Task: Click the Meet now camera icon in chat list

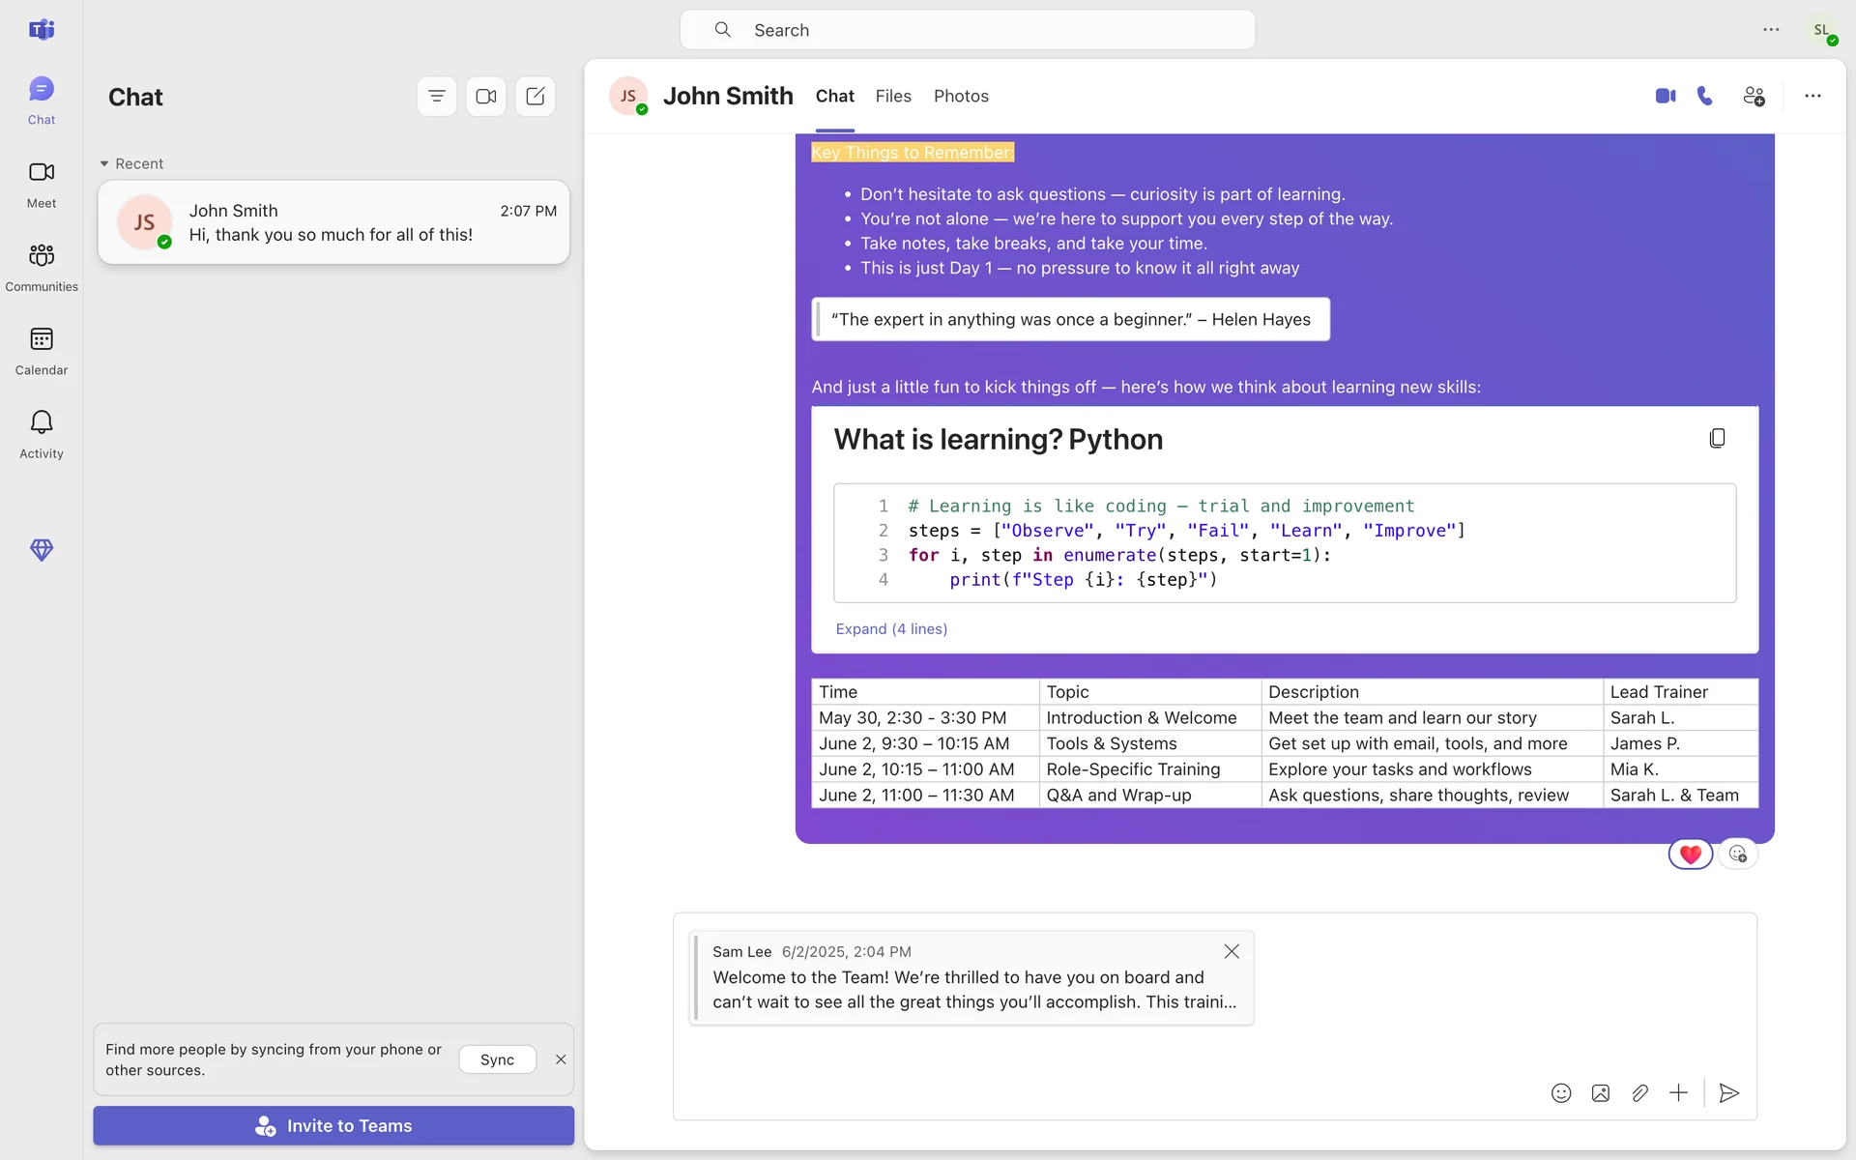Action: click(x=485, y=96)
